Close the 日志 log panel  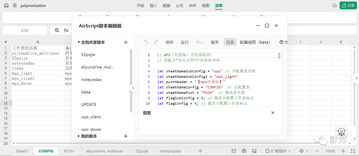point(273,113)
